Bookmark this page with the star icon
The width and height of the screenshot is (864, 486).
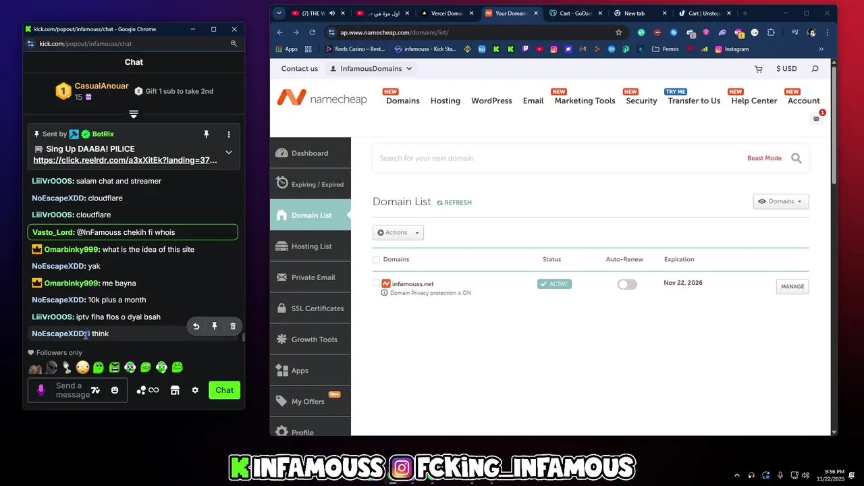(x=618, y=32)
